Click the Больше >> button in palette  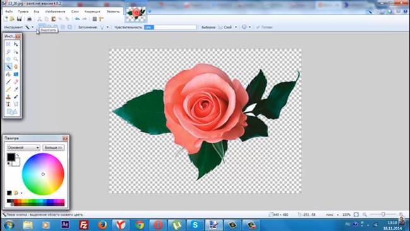click(54, 148)
